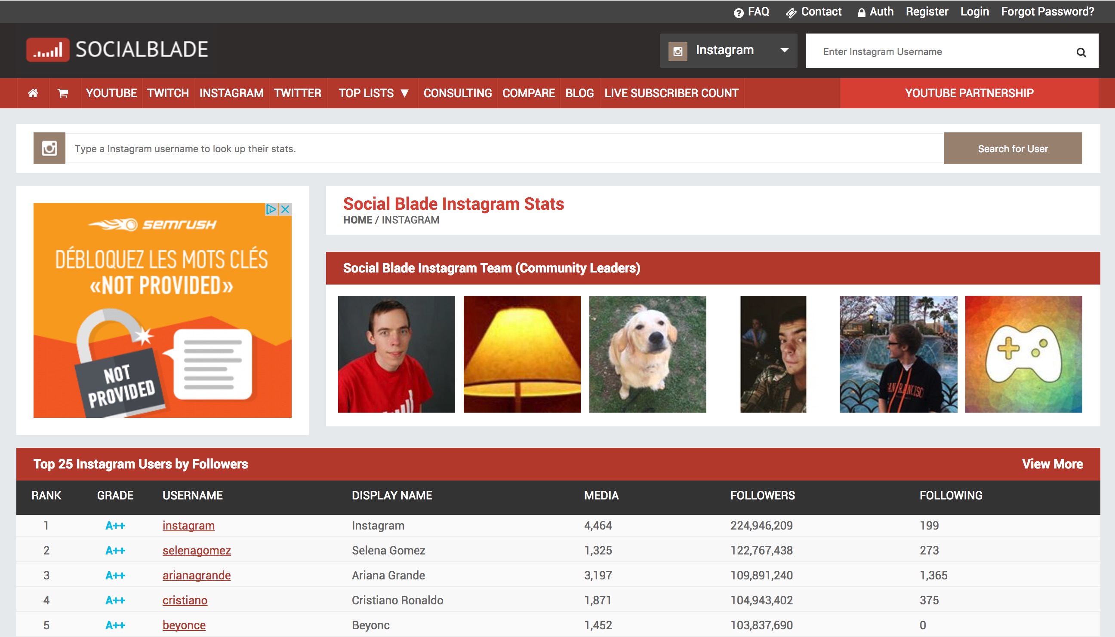Select the COMPARE menu item
The width and height of the screenshot is (1115, 637).
(528, 93)
